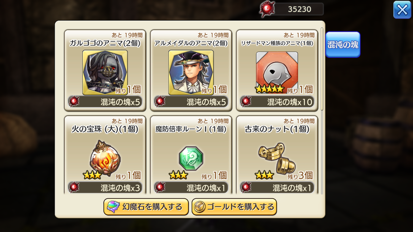
Task: Purchase リザードマン anima for 混沌の塊x10
Action: (277, 102)
